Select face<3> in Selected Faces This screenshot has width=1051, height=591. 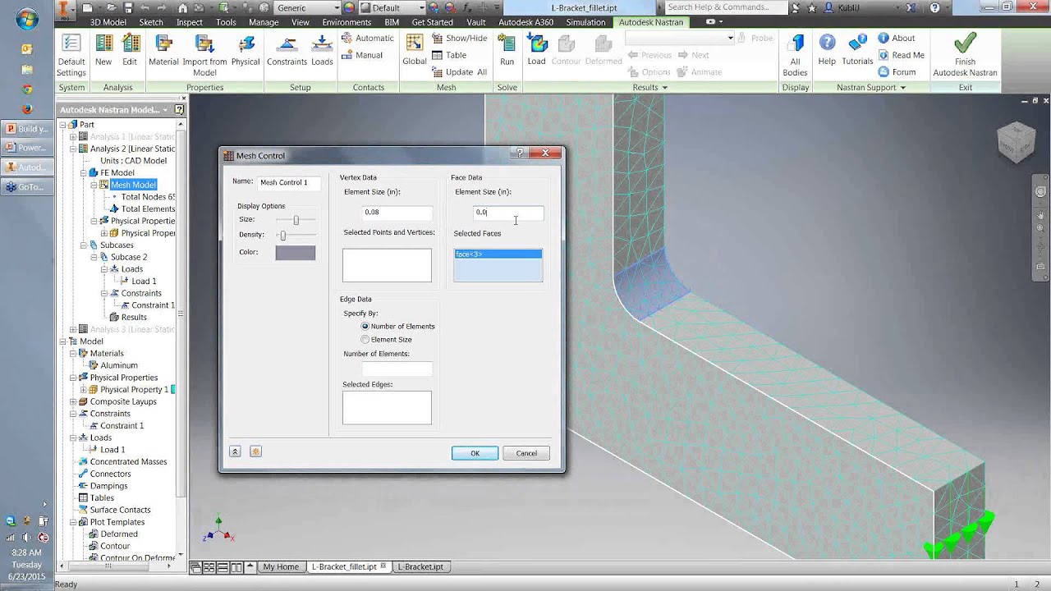(x=498, y=254)
